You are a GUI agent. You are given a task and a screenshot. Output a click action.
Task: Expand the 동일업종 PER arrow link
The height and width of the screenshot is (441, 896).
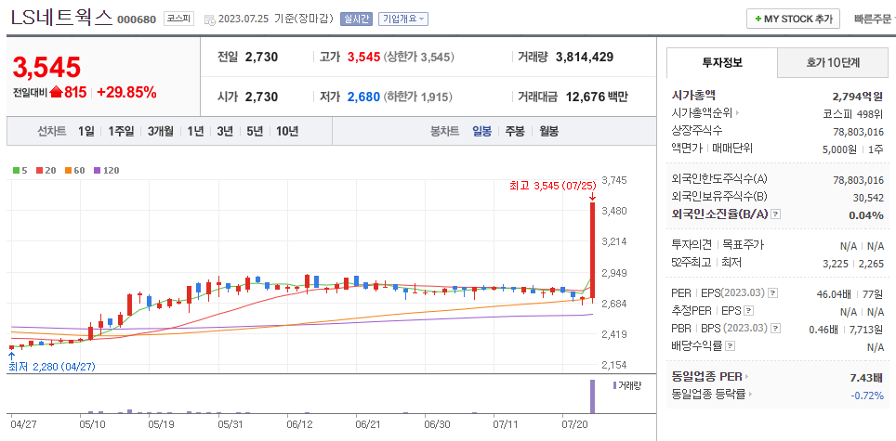pos(746,377)
